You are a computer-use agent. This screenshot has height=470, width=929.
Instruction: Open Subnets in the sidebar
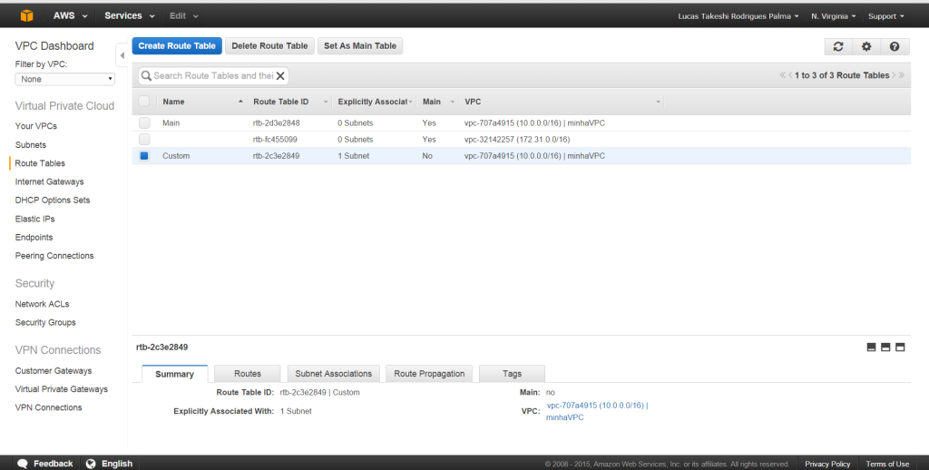[x=31, y=144]
